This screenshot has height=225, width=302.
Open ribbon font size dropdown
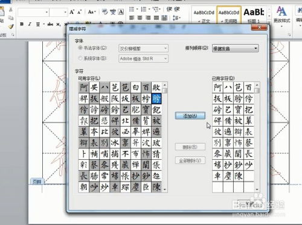(65, 12)
